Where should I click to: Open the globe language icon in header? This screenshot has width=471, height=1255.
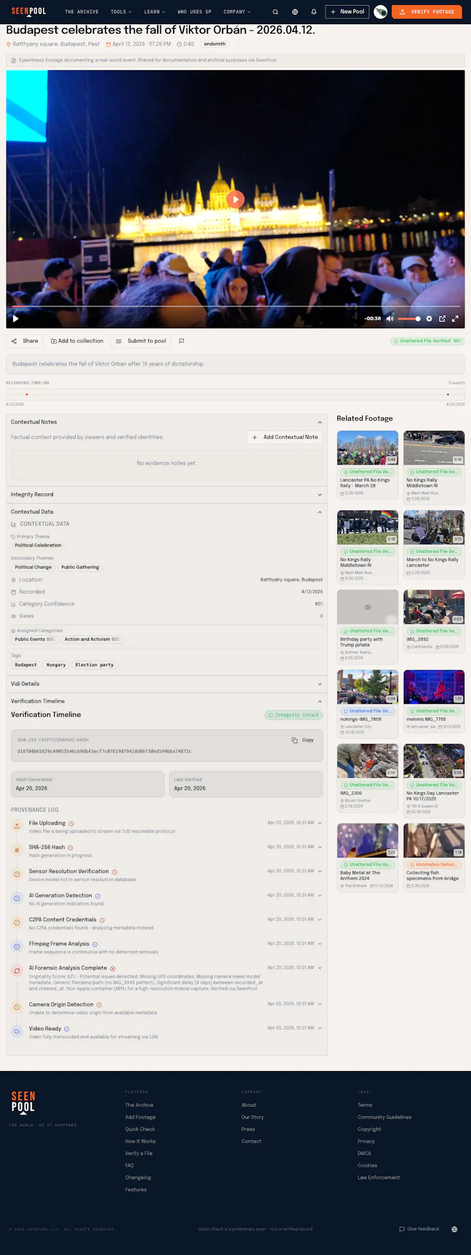(295, 12)
